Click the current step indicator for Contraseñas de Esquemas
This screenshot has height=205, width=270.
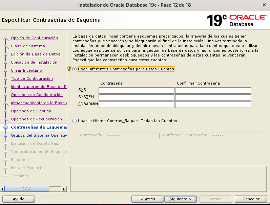5,128
